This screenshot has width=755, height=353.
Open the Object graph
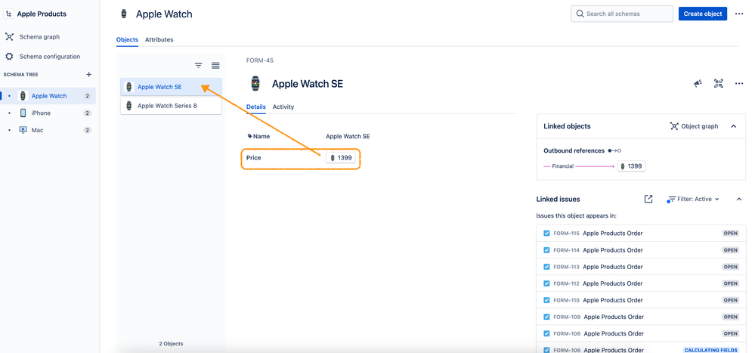694,126
